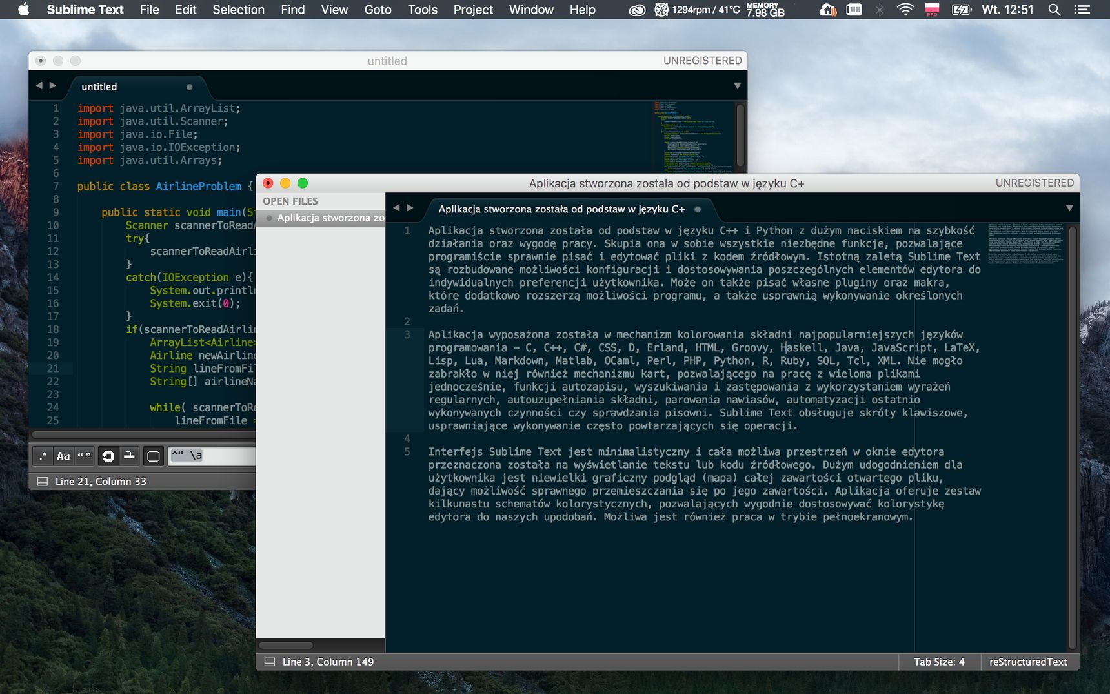This screenshot has height=694, width=1110.
Task: Open reStructuredText syntax selector
Action: pos(1028,662)
